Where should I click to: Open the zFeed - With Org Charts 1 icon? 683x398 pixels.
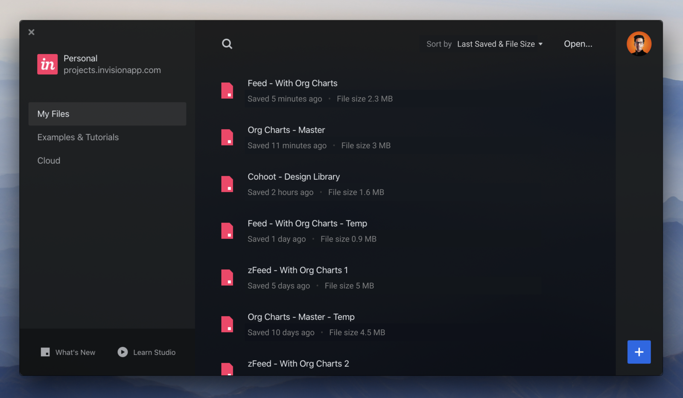click(228, 277)
